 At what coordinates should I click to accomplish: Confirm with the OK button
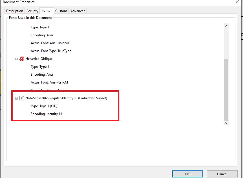pyautogui.click(x=187, y=174)
